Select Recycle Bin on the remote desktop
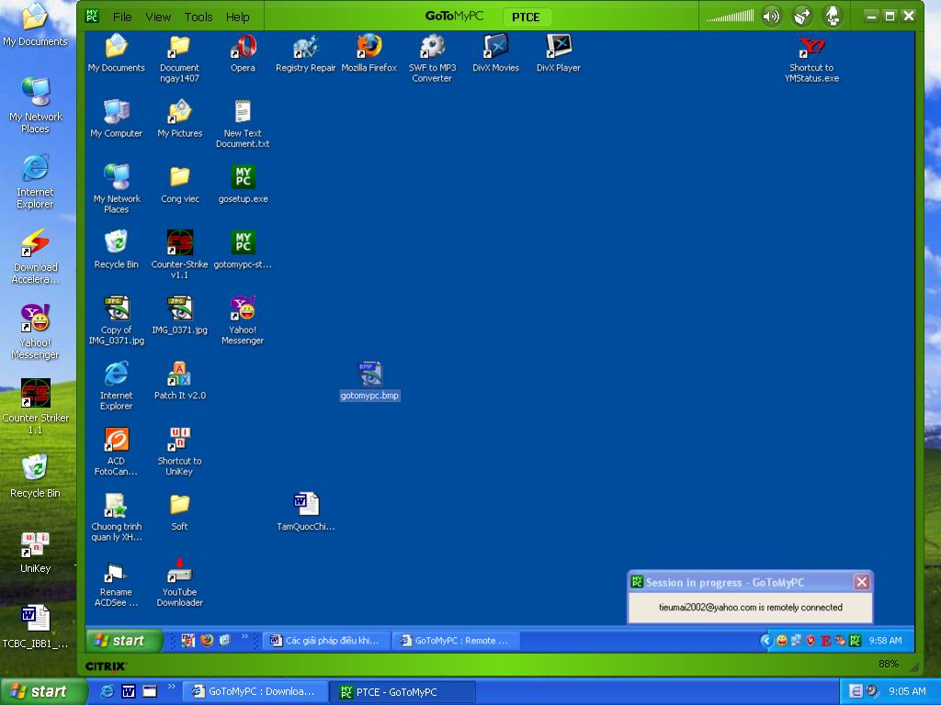The image size is (941, 705). (117, 250)
